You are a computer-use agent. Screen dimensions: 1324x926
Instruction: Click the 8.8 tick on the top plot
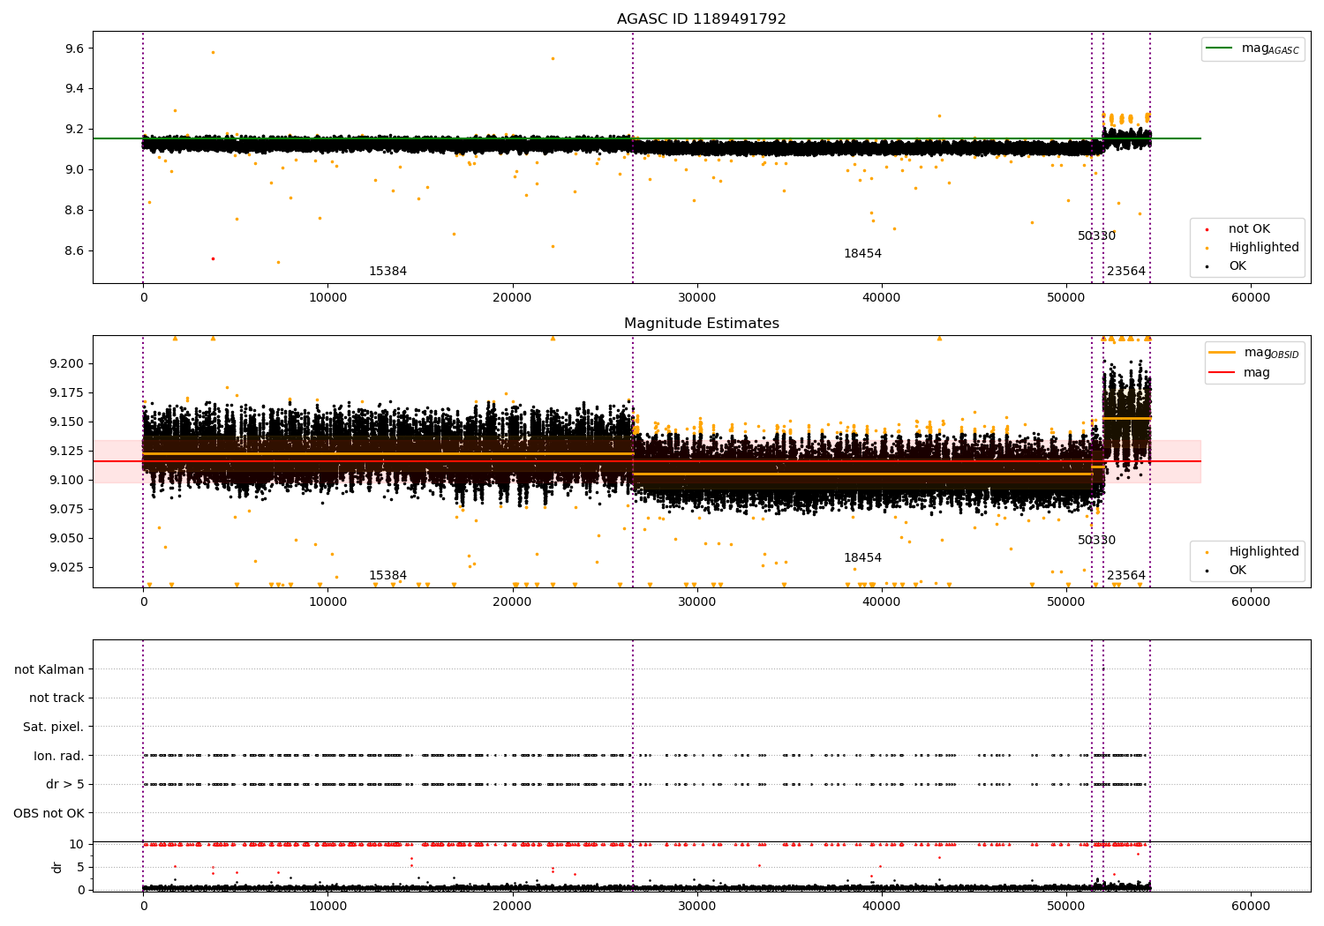tap(75, 210)
